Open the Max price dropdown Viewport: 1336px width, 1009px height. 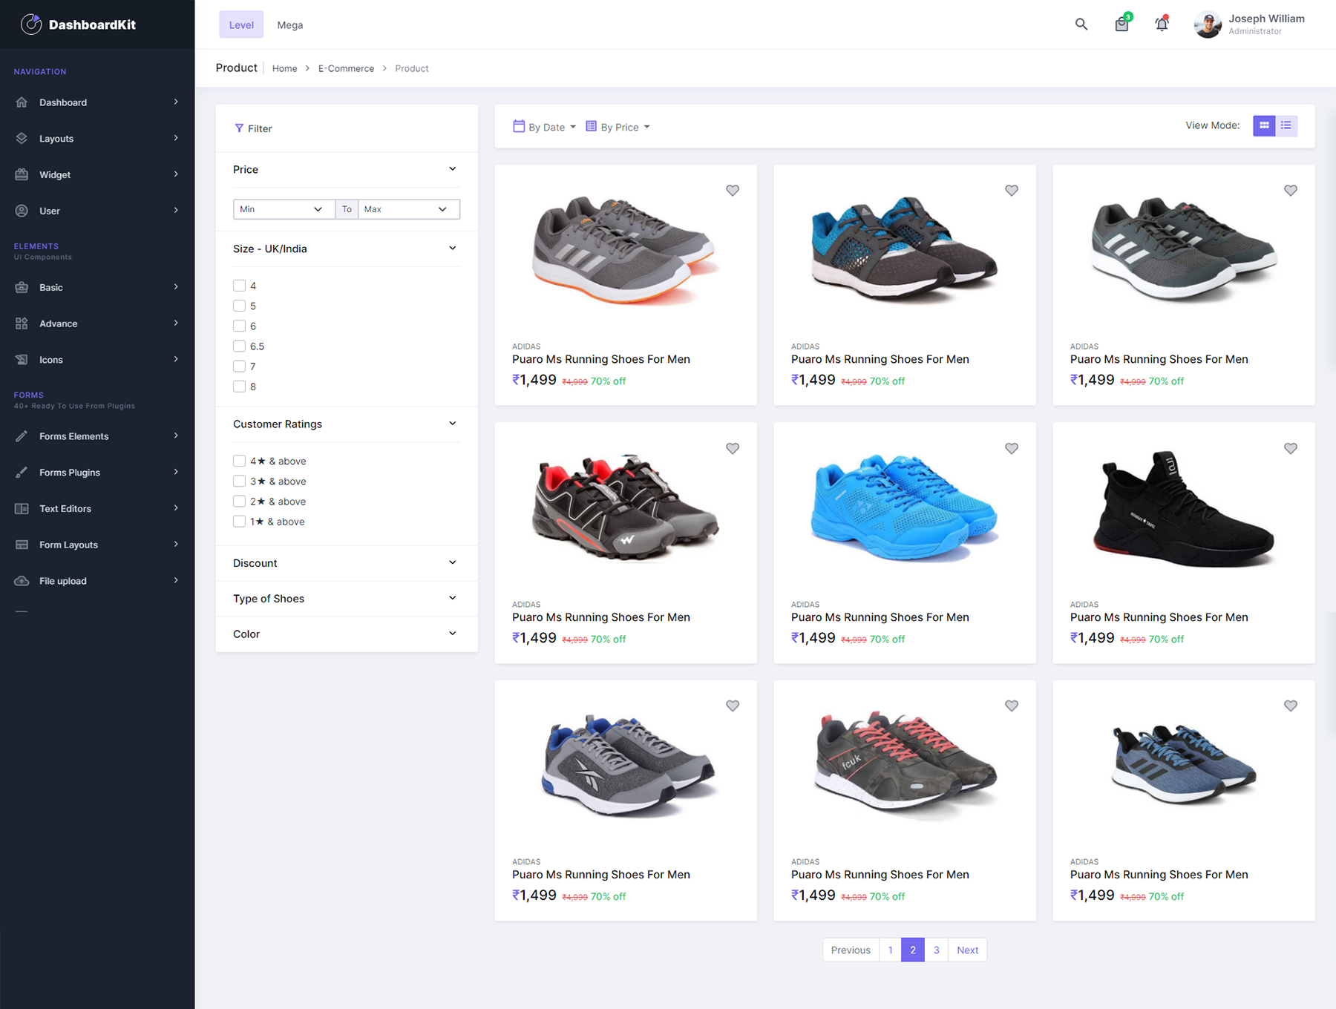(408, 209)
